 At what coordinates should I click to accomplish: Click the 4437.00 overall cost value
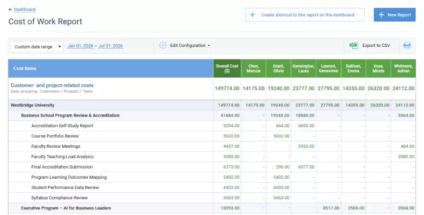tap(231, 146)
